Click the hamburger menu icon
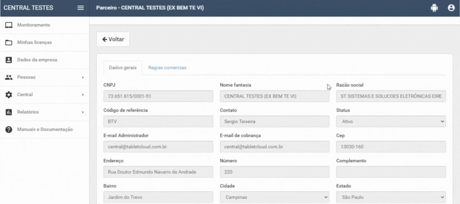This screenshot has height=204, width=460. [x=81, y=8]
